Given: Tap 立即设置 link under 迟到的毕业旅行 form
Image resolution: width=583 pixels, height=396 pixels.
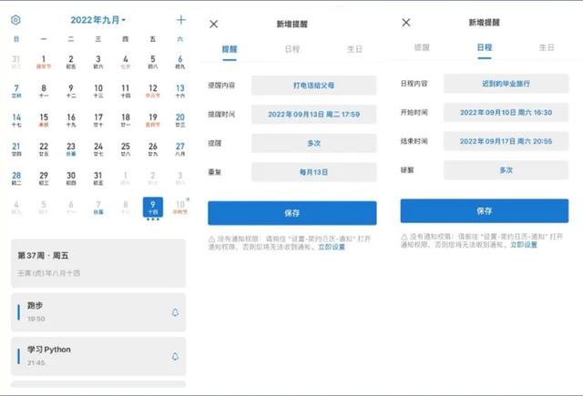Looking at the screenshot, I should coord(524,245).
